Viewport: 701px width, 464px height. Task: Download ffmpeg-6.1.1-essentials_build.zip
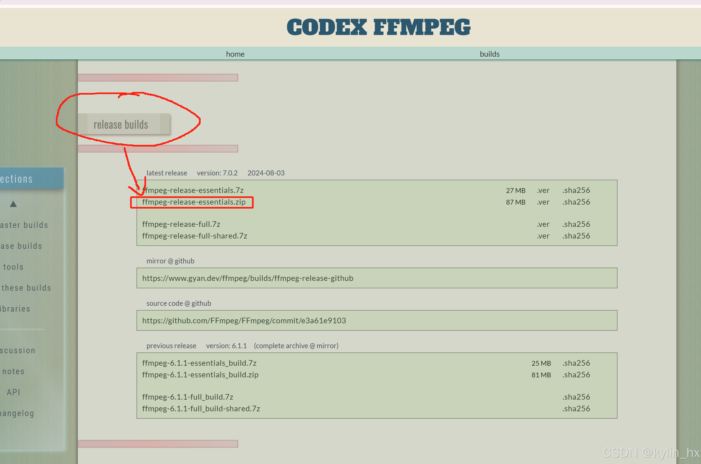(x=200, y=375)
